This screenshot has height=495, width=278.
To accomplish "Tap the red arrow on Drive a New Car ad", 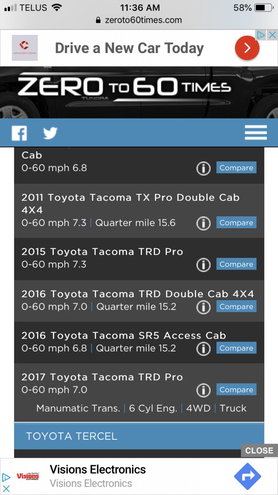I will point(247,48).
